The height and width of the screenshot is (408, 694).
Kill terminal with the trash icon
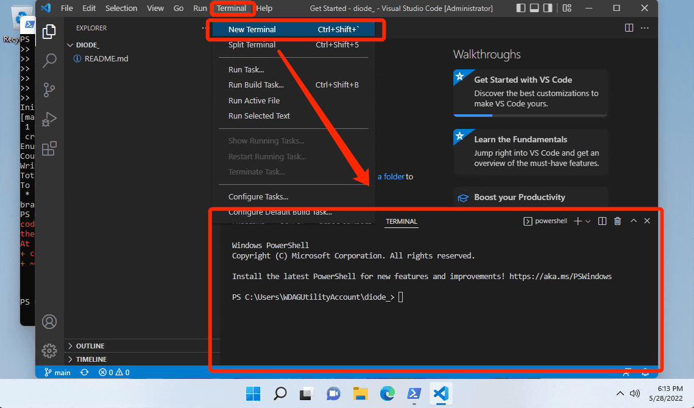coord(617,221)
